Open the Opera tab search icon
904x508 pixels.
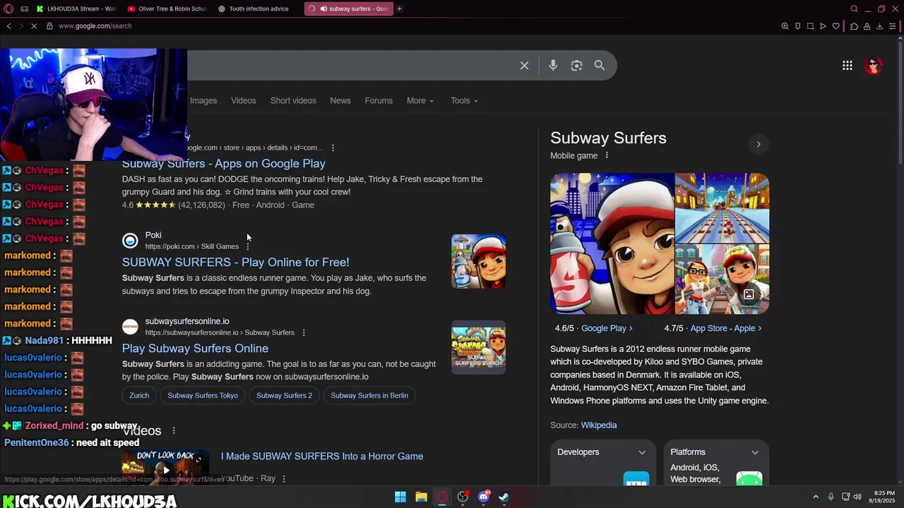[854, 8]
